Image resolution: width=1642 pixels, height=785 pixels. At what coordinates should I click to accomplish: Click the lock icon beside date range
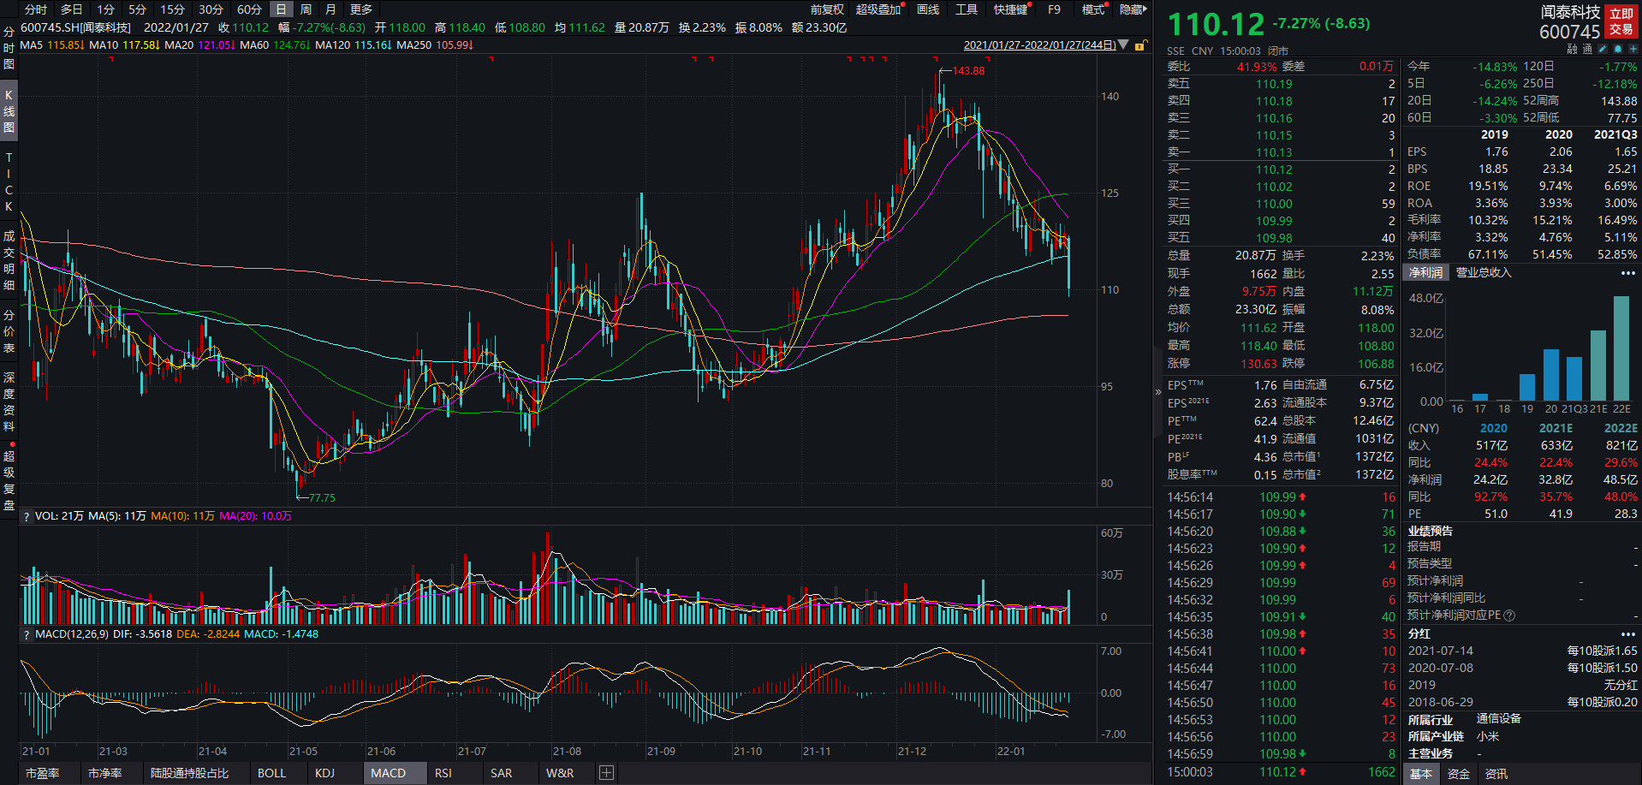click(x=1139, y=45)
